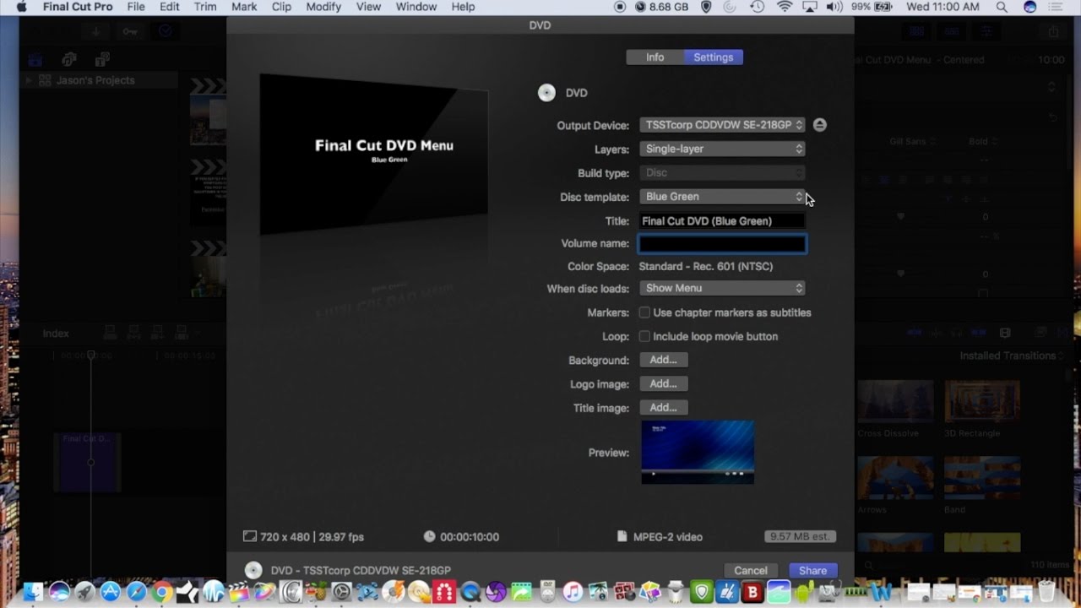Open App Store from the Dock
1081x608 pixels.
[x=111, y=592]
